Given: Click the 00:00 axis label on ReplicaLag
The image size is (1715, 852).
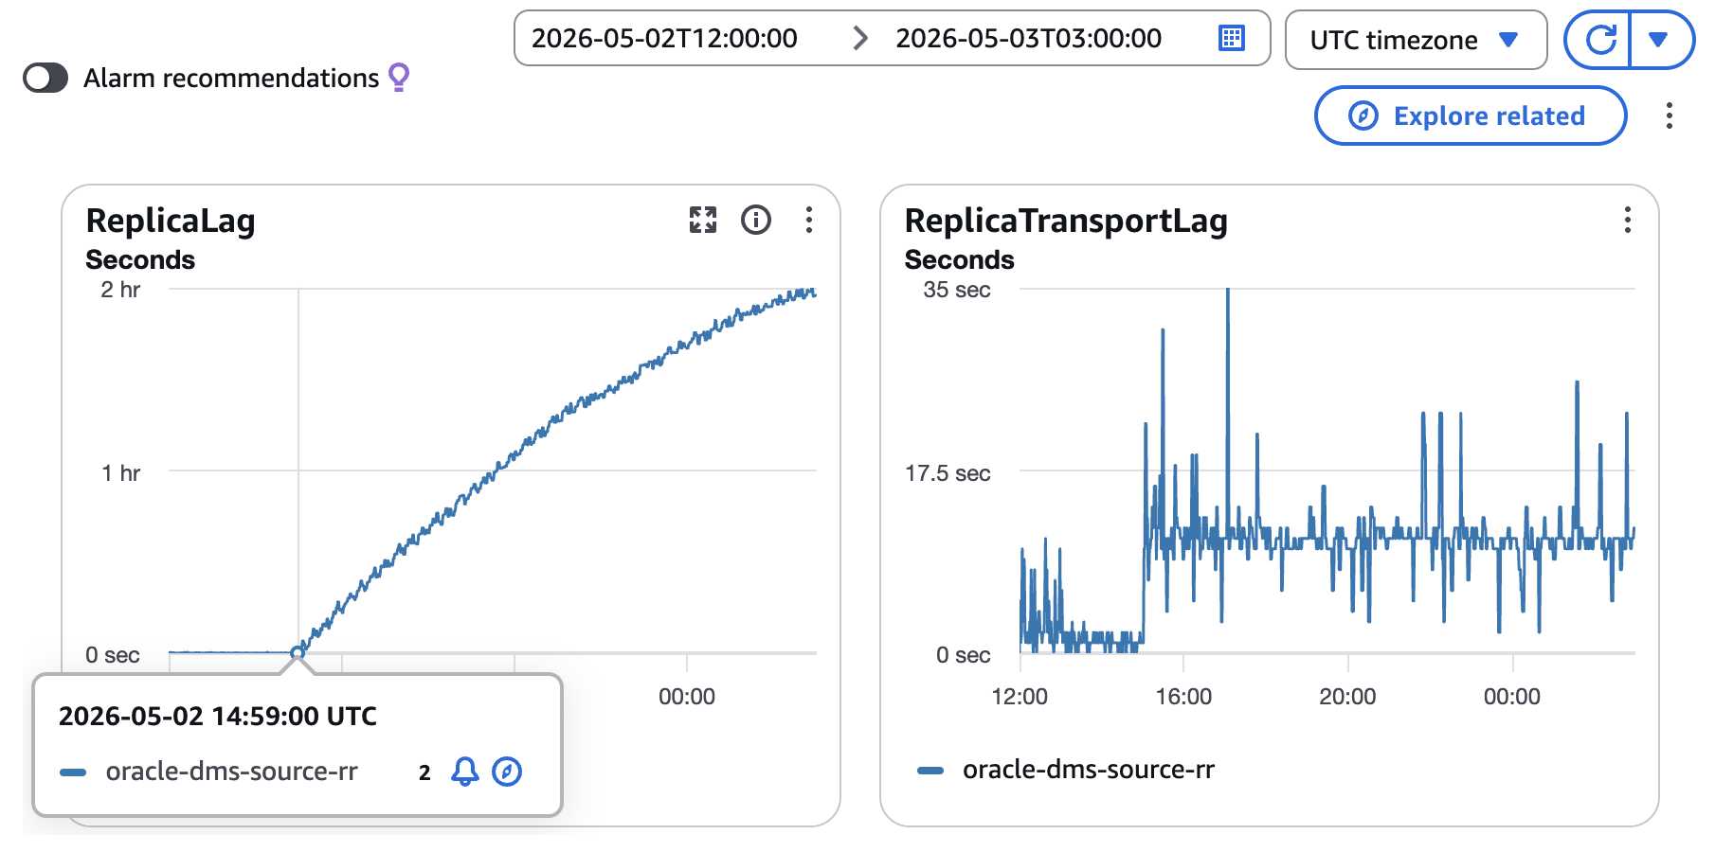Looking at the screenshot, I should click(687, 697).
